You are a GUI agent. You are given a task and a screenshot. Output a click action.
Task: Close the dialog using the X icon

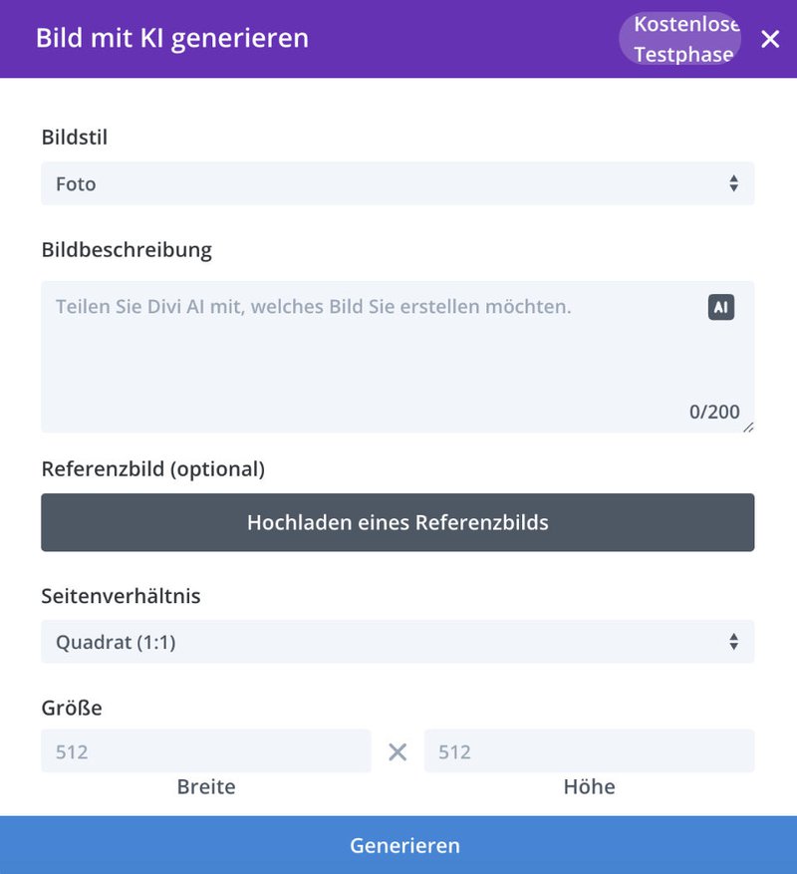(770, 40)
